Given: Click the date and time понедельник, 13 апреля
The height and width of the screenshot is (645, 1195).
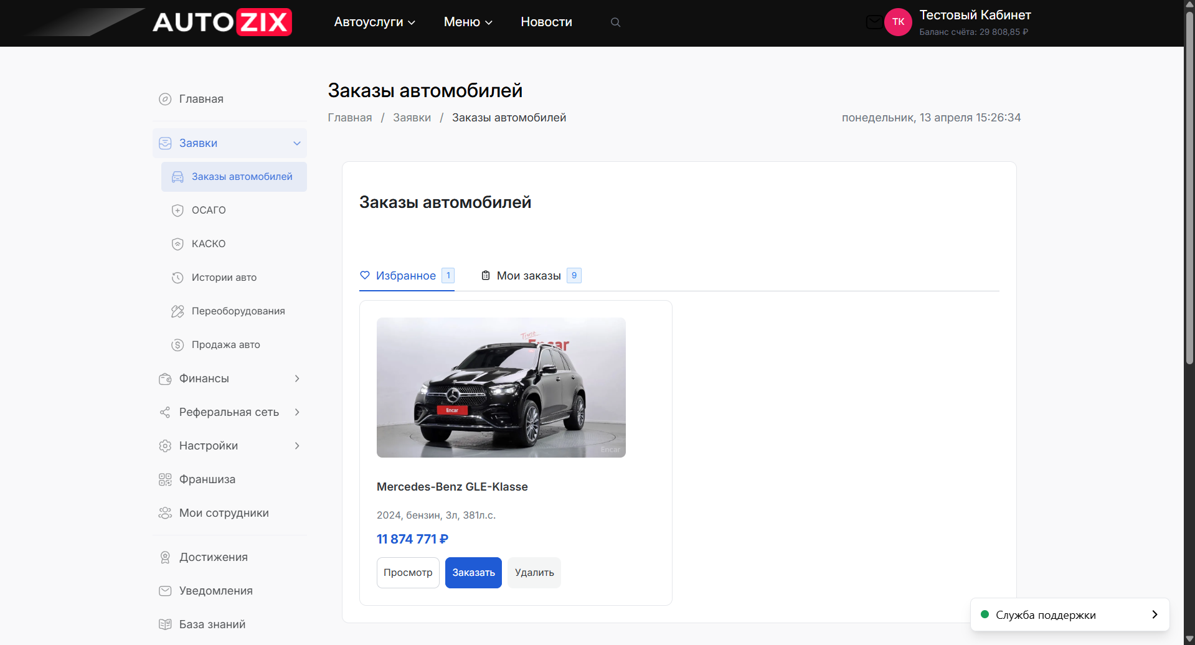Looking at the screenshot, I should point(932,118).
